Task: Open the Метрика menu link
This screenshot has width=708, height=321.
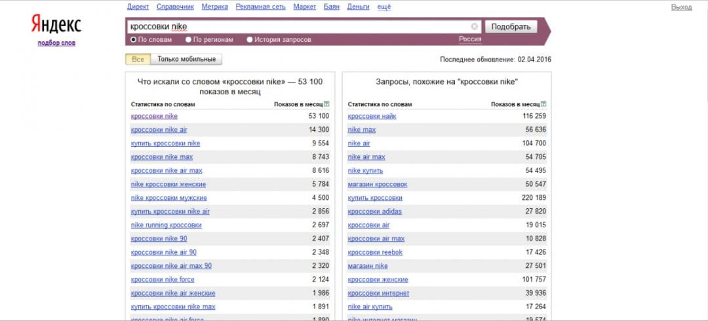Action: [x=215, y=7]
